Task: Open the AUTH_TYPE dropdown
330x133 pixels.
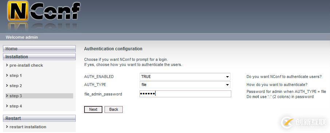Action: (x=185, y=85)
